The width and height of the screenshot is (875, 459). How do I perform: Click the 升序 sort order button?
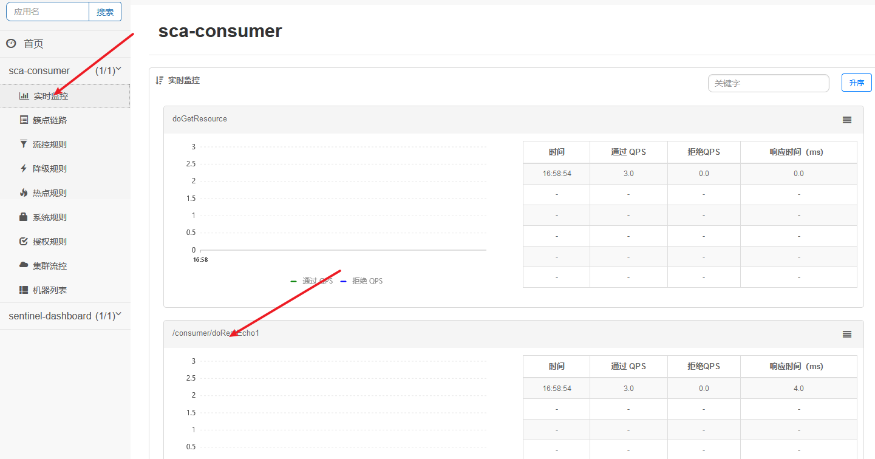[857, 83]
